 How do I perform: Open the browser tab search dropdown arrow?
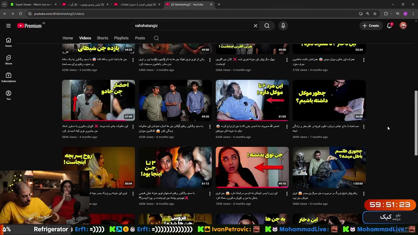coord(4,5)
